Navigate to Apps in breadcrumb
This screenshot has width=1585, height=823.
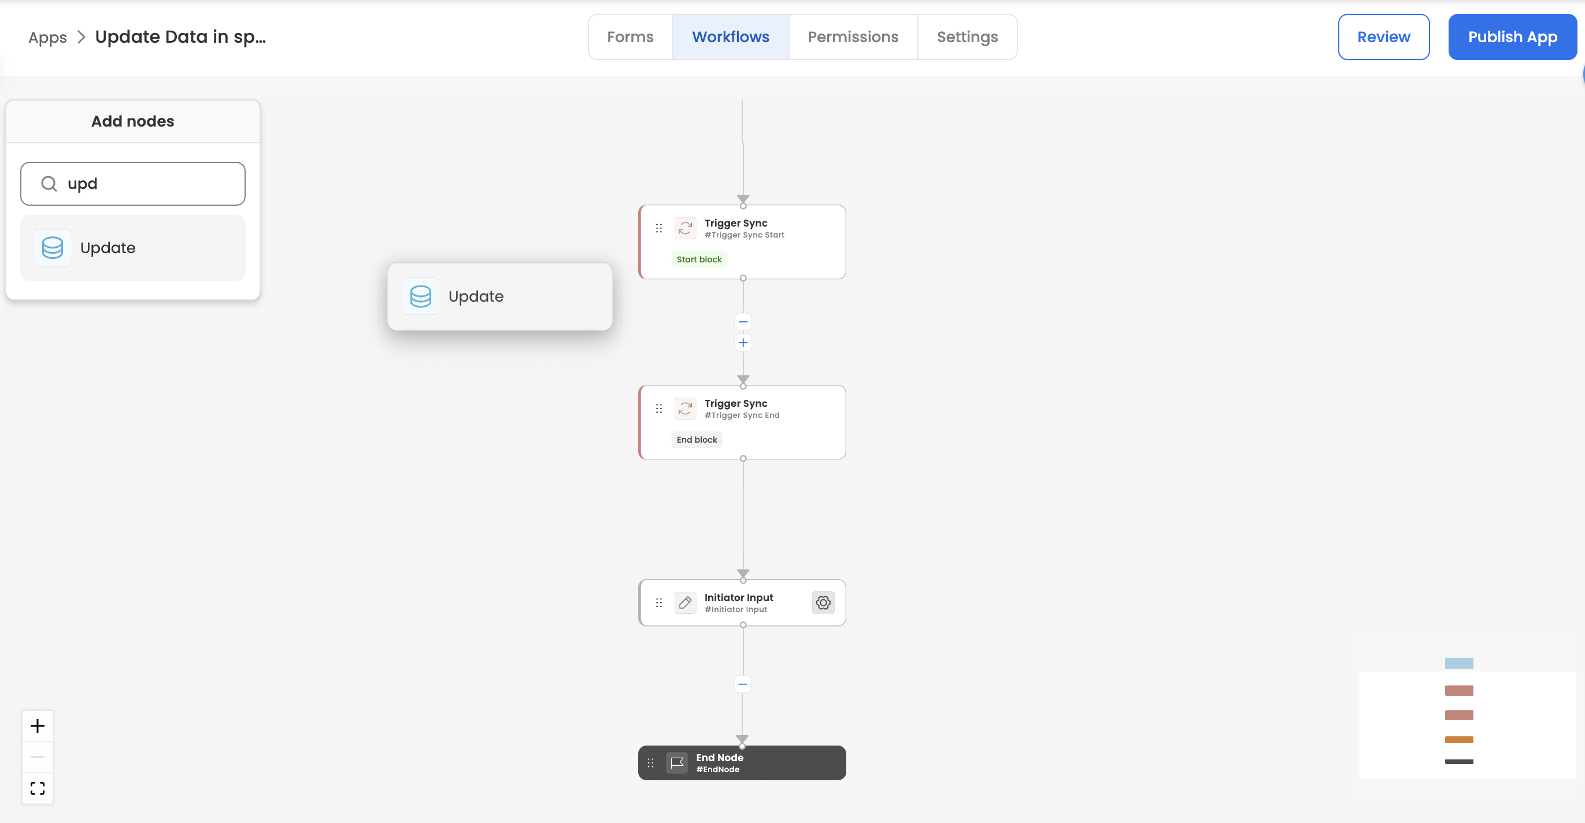[47, 37]
